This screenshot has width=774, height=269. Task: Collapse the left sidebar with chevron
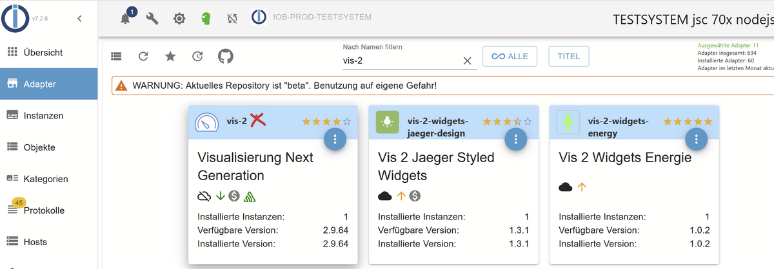(79, 19)
